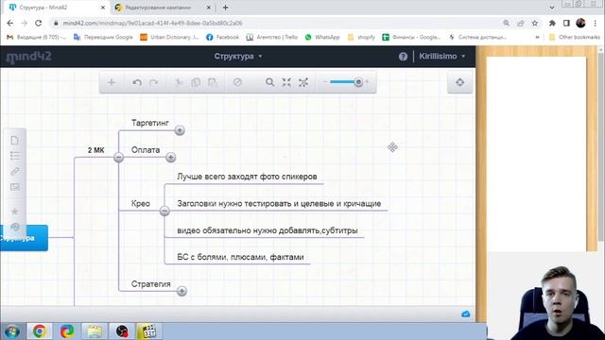This screenshot has width=605, height=340.
Task: Open mind map search magnifier
Action: (x=269, y=82)
